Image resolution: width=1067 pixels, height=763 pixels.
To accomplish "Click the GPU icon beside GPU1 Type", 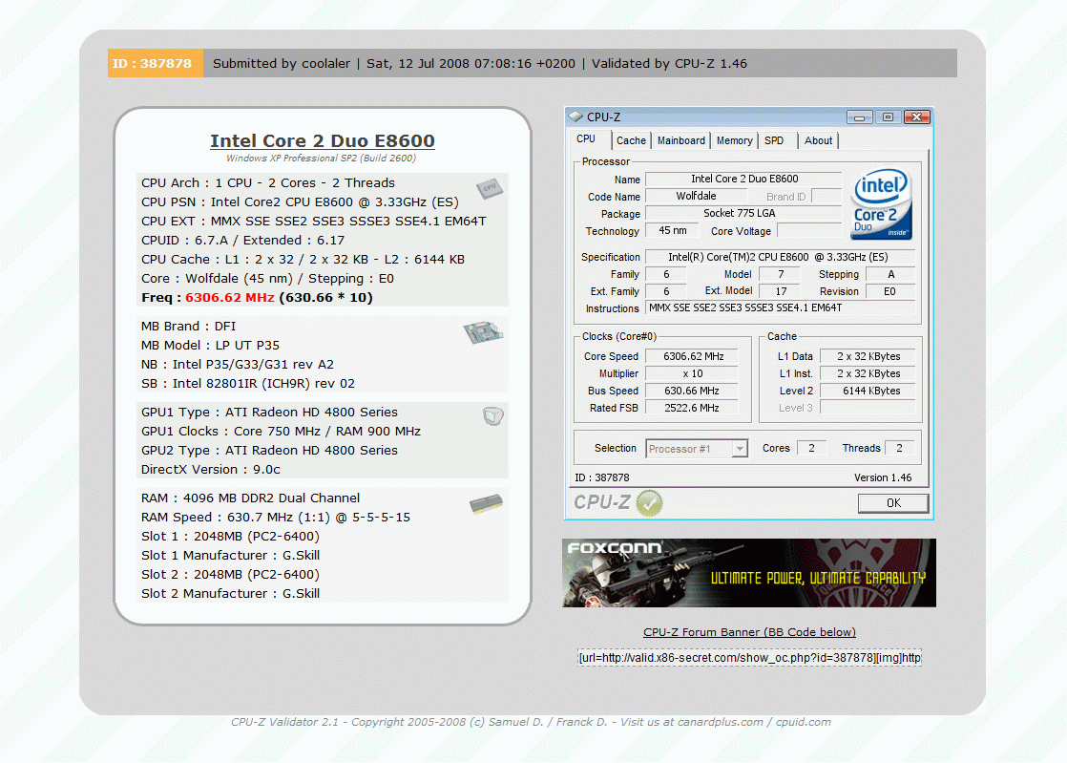I will 492,415.
